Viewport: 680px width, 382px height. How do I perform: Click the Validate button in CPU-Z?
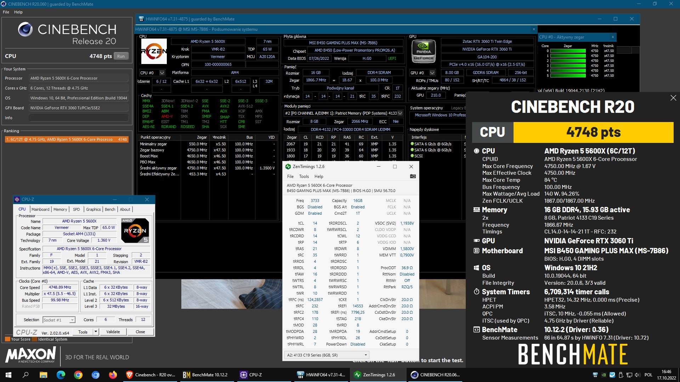pyautogui.click(x=113, y=332)
